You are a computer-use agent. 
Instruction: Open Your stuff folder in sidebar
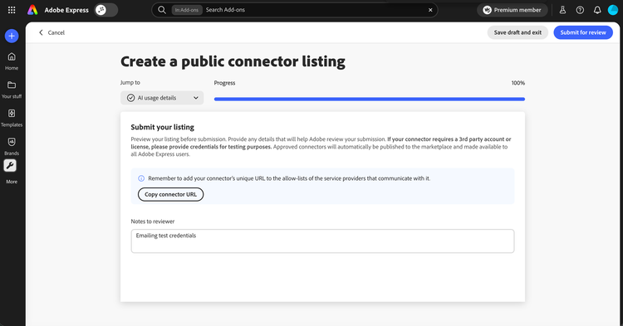pyautogui.click(x=12, y=90)
